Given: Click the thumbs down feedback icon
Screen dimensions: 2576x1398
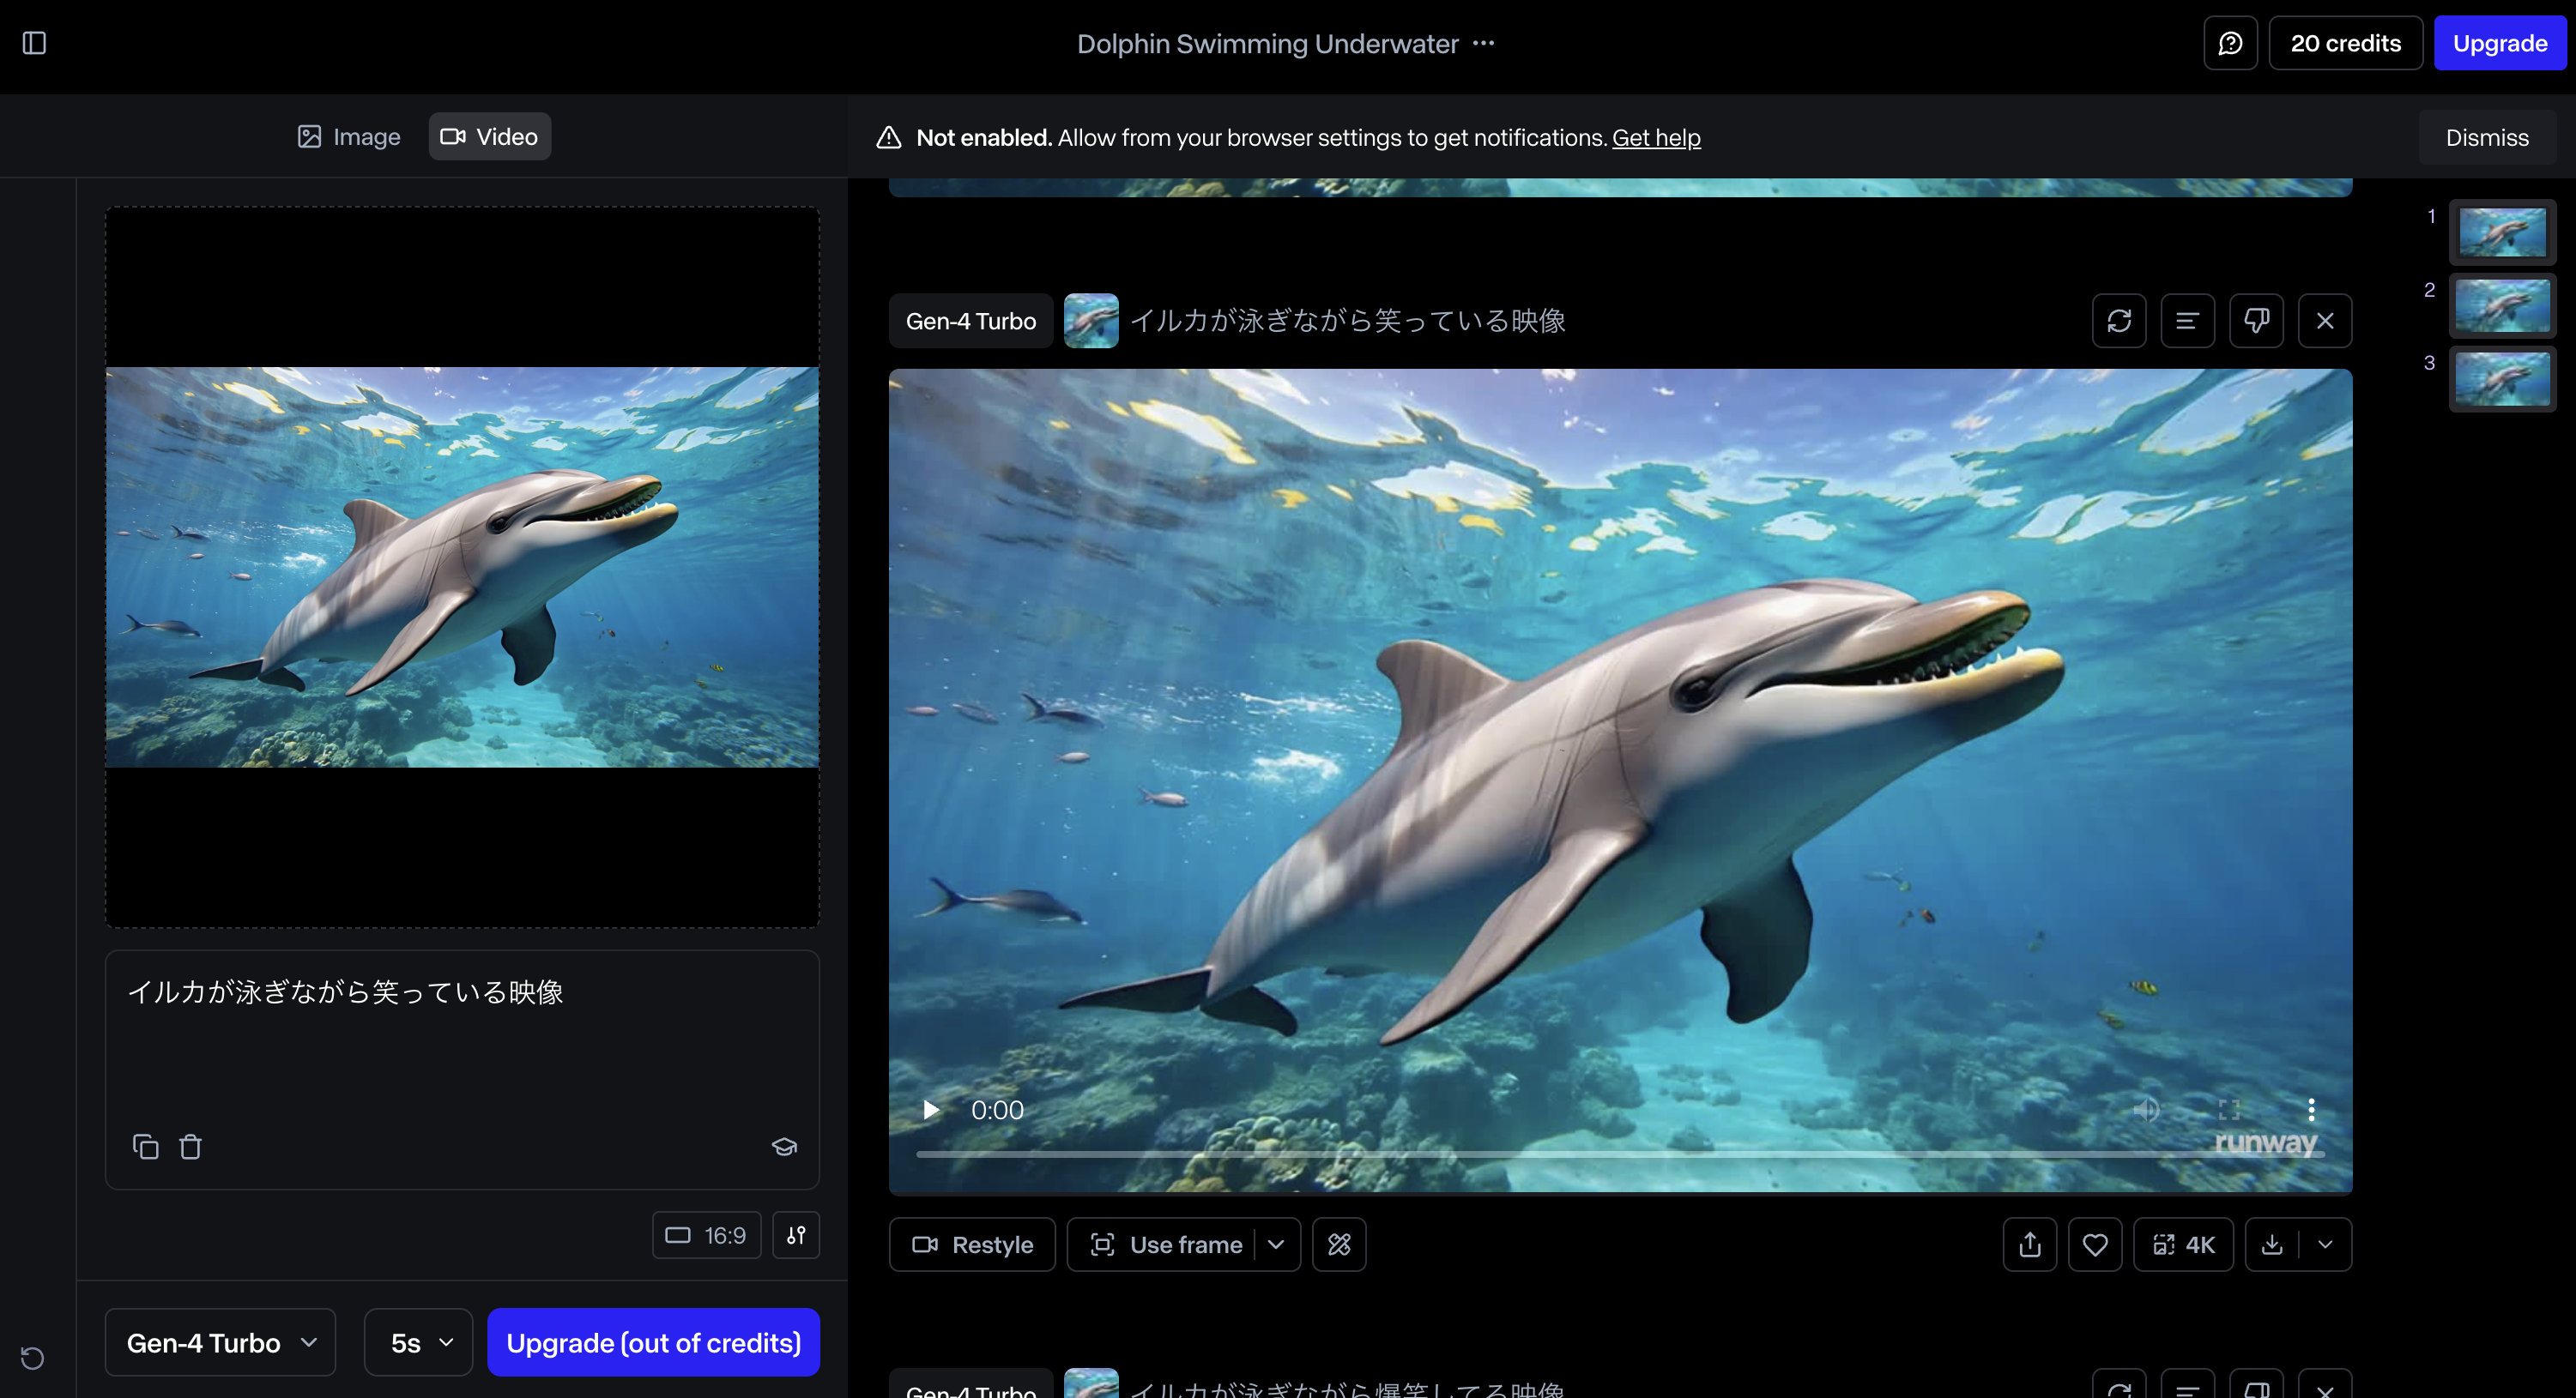Looking at the screenshot, I should point(2256,321).
